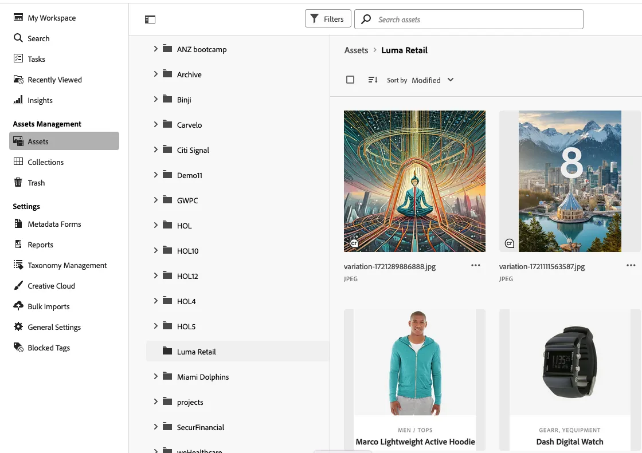642x453 pixels.
Task: Click the Collections grid icon
Action: click(x=18, y=161)
